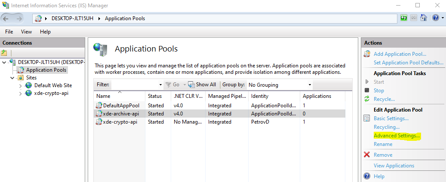Select the xde-crypto-api site in tree
The width and height of the screenshot is (446, 182).
[51, 93]
